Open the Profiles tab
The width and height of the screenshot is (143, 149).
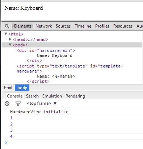(x=102, y=26)
